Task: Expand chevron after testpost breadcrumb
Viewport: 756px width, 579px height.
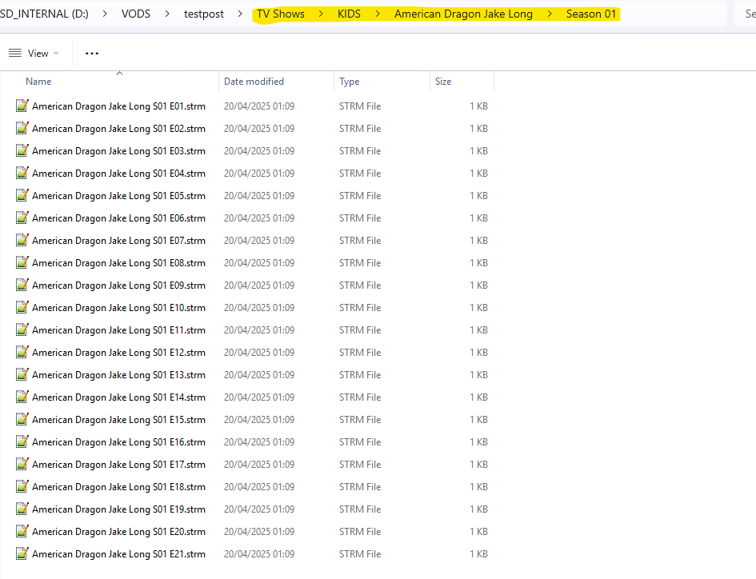Action: (x=240, y=14)
